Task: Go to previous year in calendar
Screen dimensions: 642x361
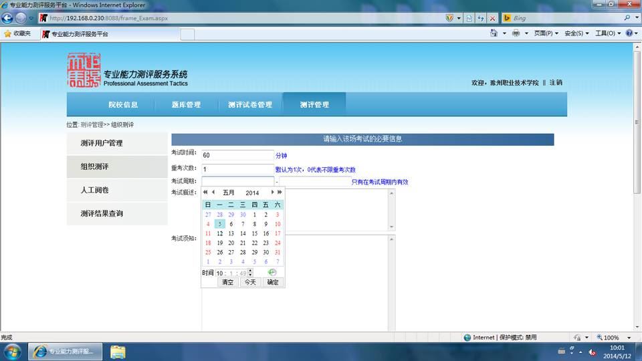Action: point(205,192)
